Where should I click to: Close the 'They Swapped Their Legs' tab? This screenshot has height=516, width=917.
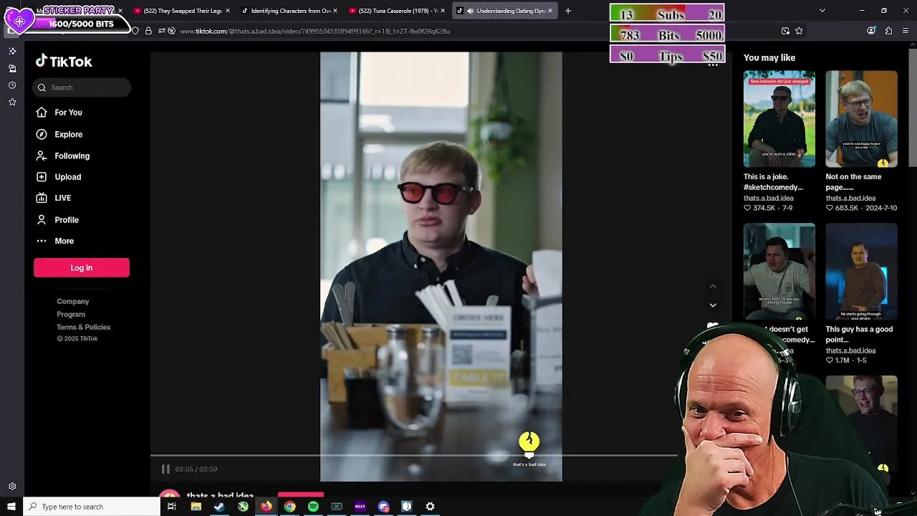pos(228,11)
